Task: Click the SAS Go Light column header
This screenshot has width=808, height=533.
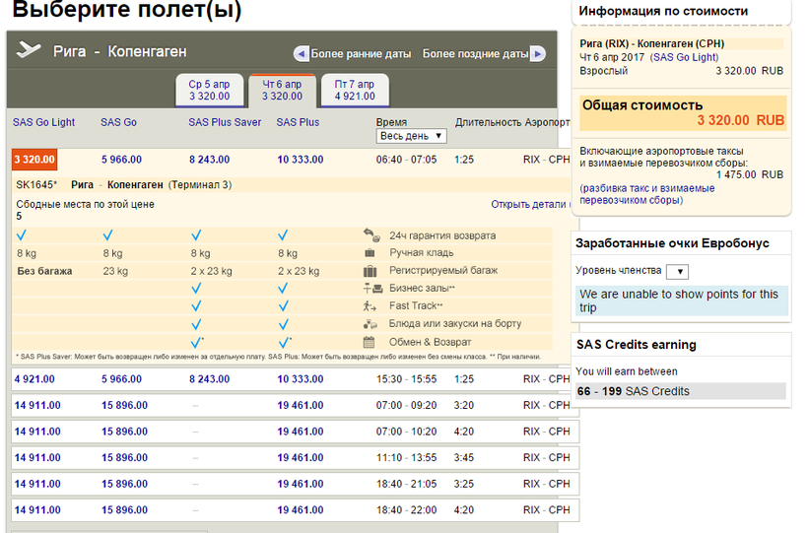Action: tap(43, 122)
